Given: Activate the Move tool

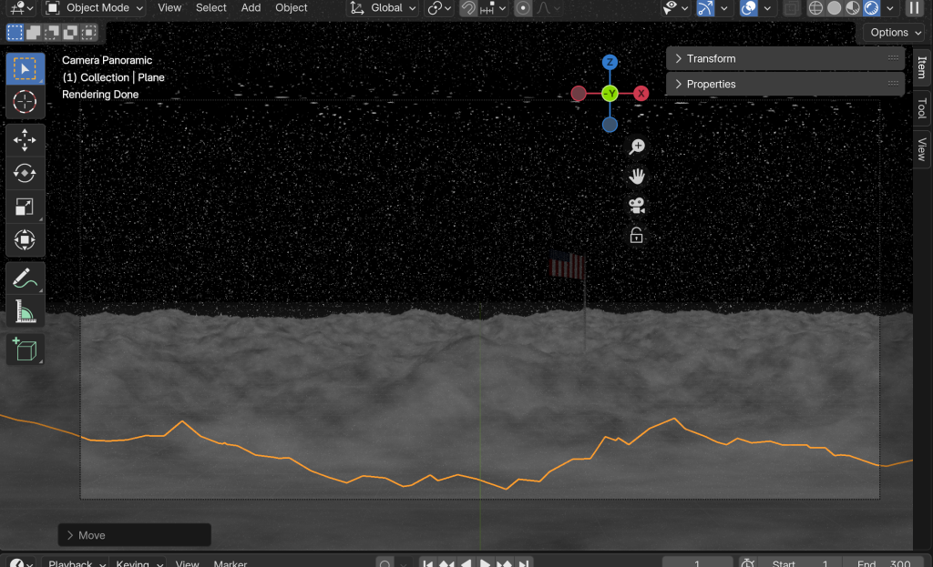Looking at the screenshot, I should [25, 139].
